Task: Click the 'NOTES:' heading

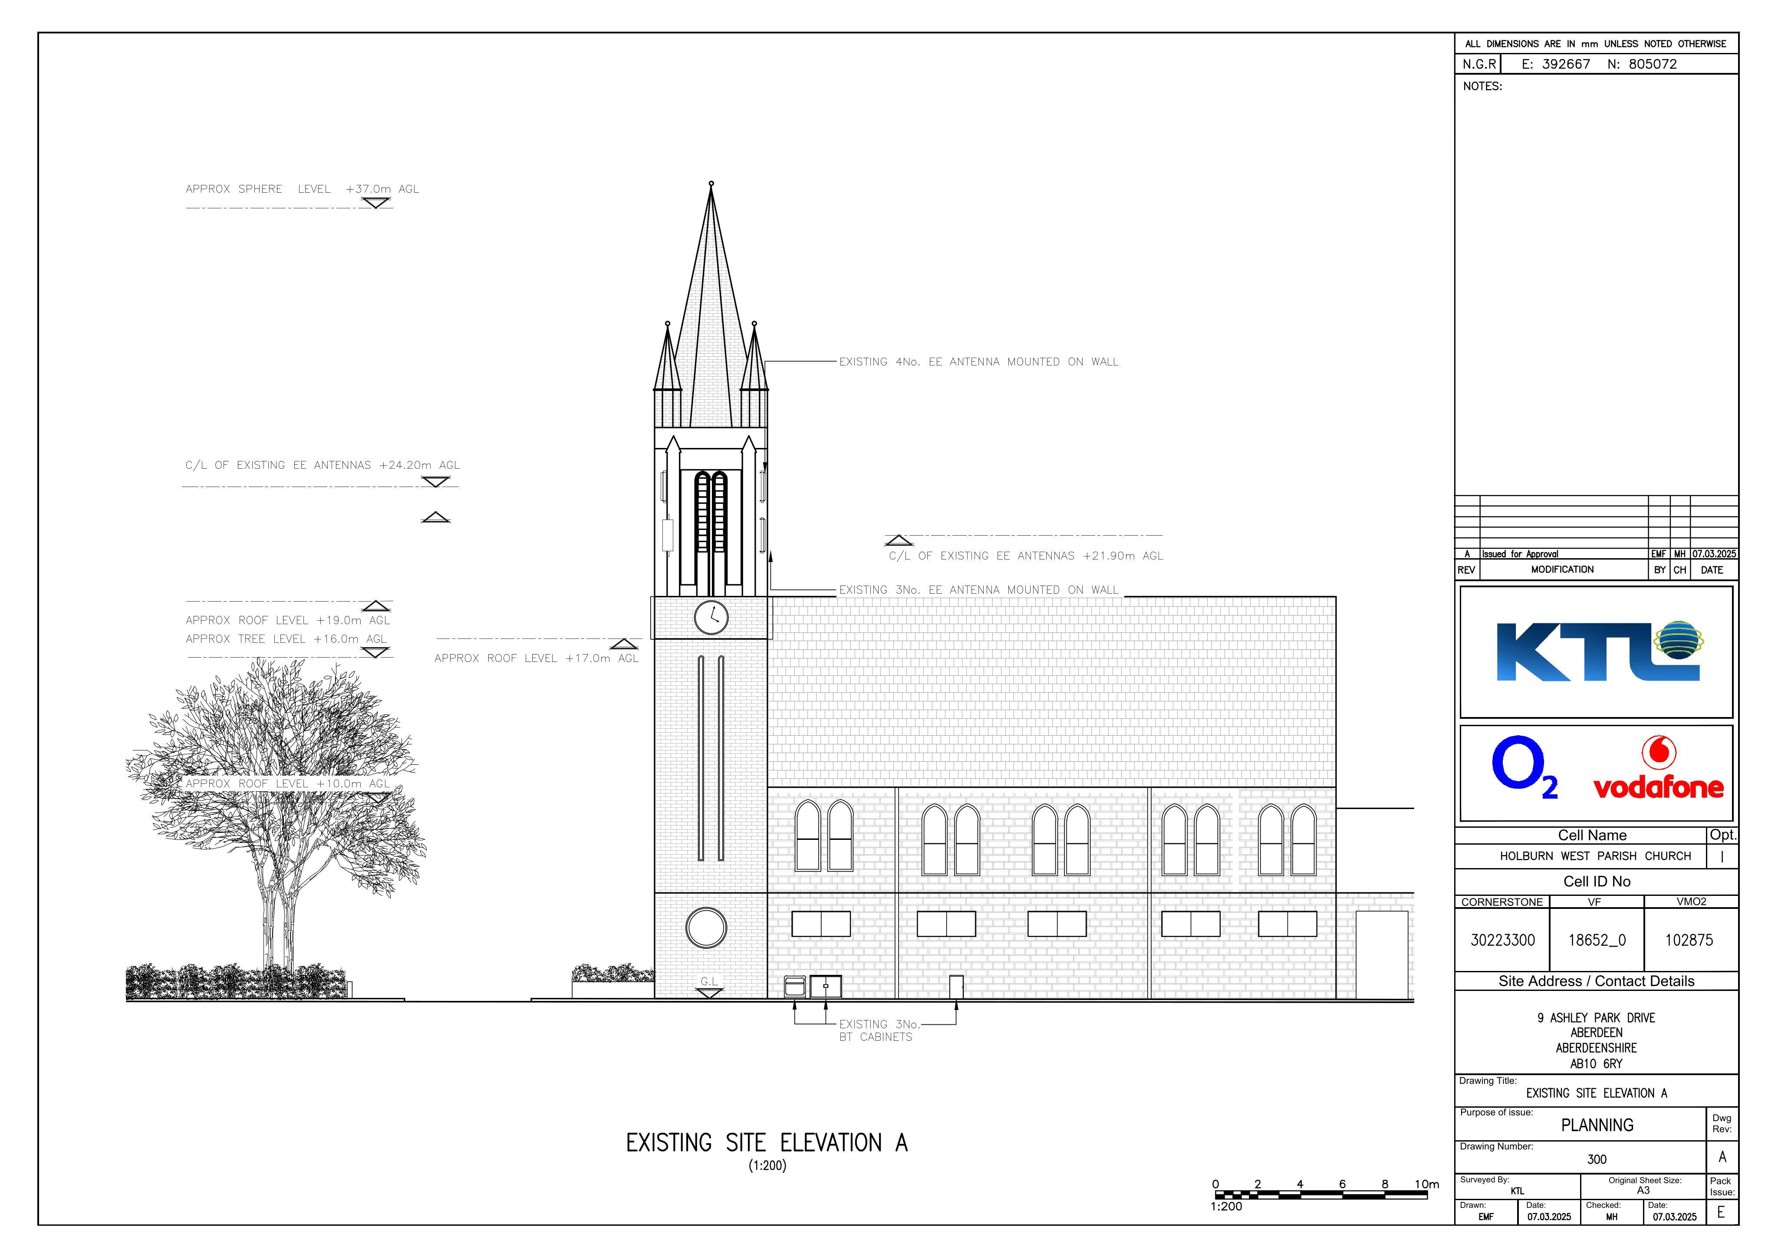Action: click(1482, 86)
